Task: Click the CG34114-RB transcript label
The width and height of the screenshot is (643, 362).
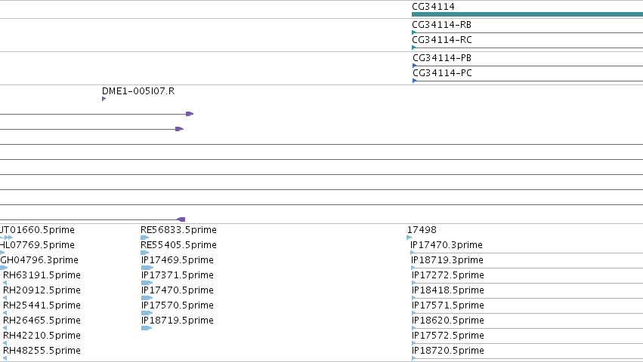Action: click(x=442, y=25)
